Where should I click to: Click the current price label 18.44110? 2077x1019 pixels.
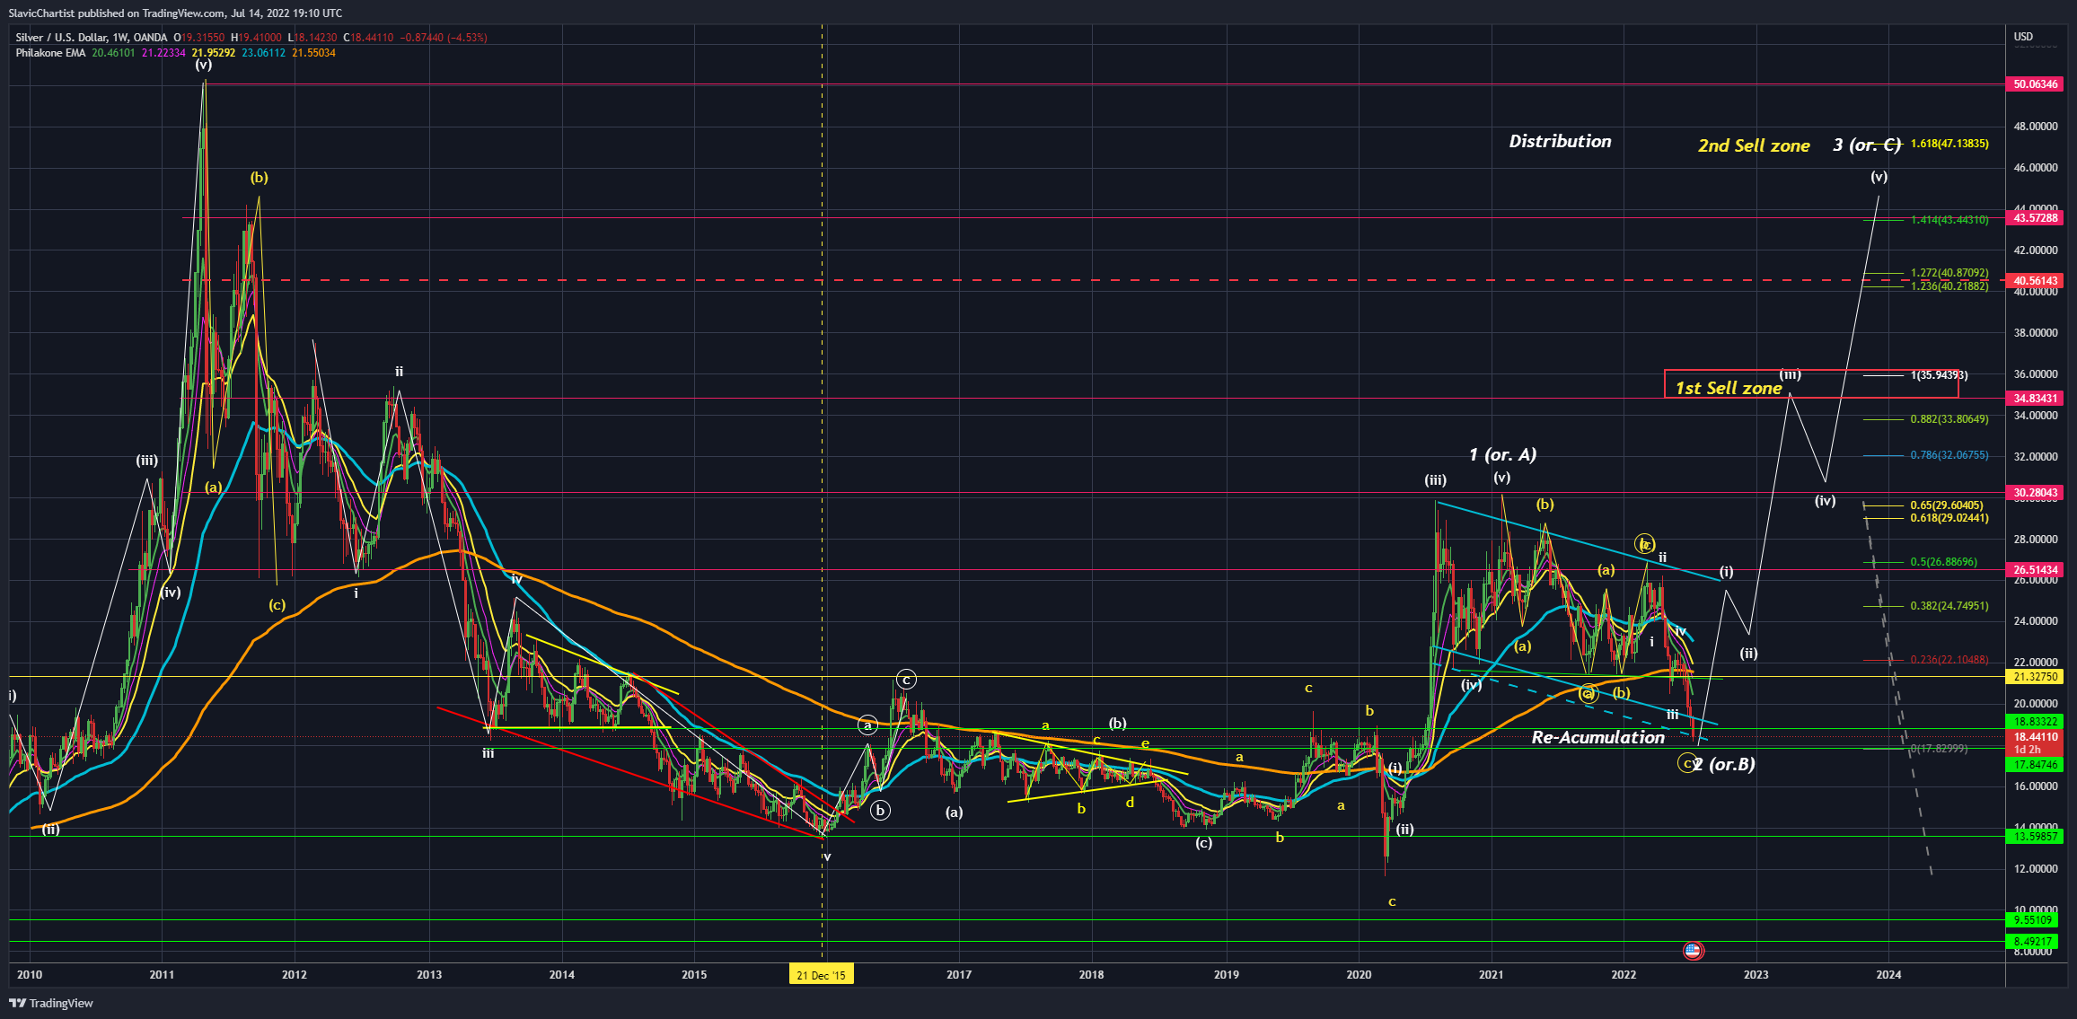coord(2035,737)
